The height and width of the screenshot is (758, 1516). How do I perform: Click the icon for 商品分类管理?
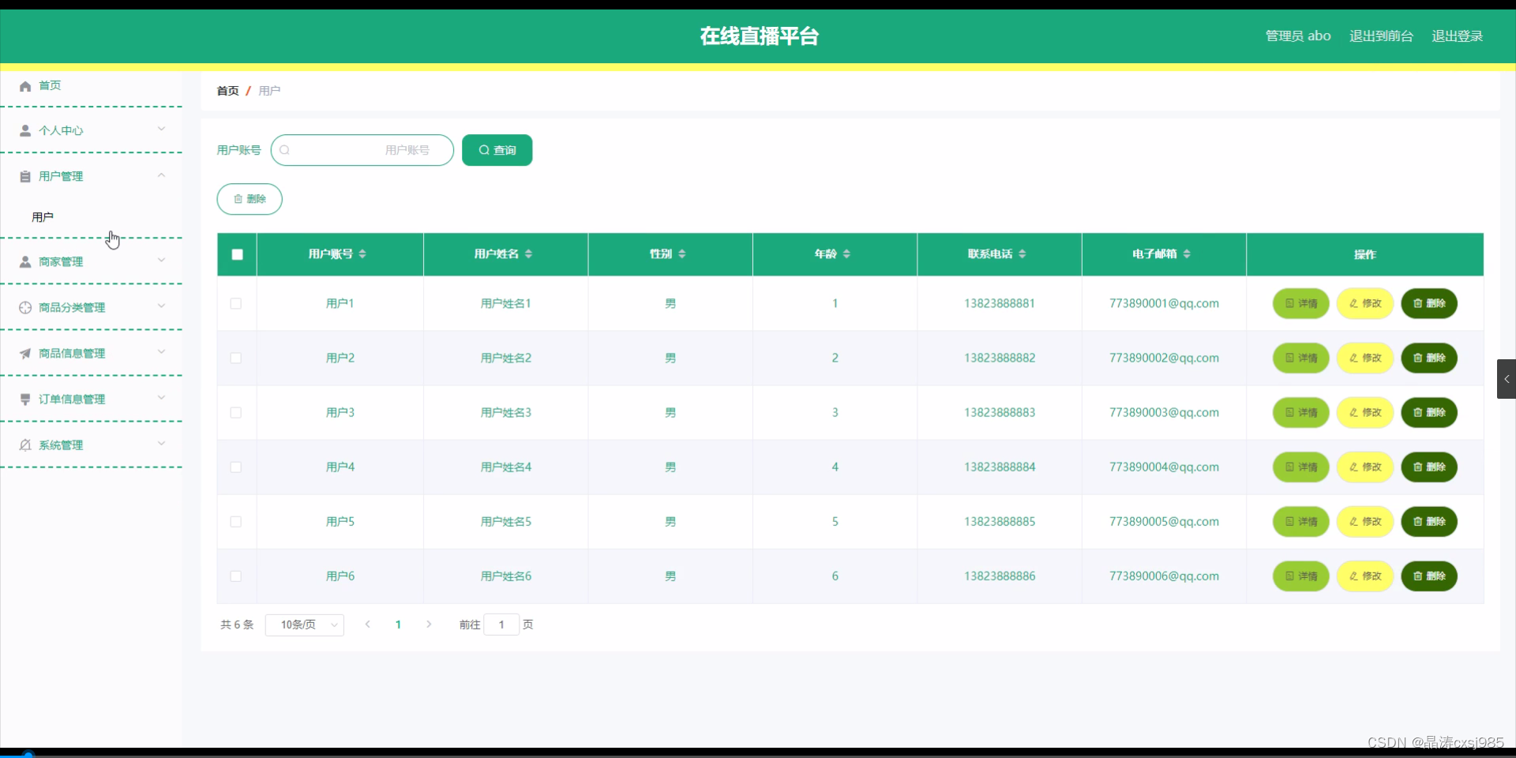[25, 307]
